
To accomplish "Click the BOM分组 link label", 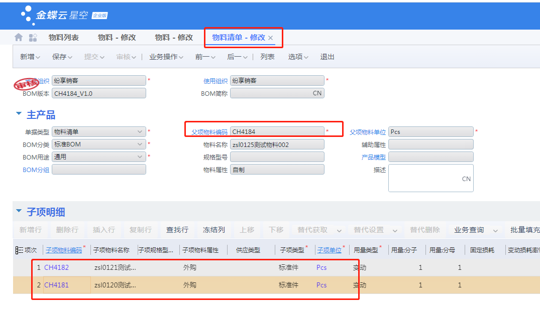I will pyautogui.click(x=36, y=170).
